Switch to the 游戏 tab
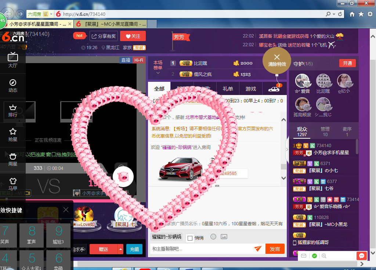Viewport: 376px width, 270px height. point(251,89)
